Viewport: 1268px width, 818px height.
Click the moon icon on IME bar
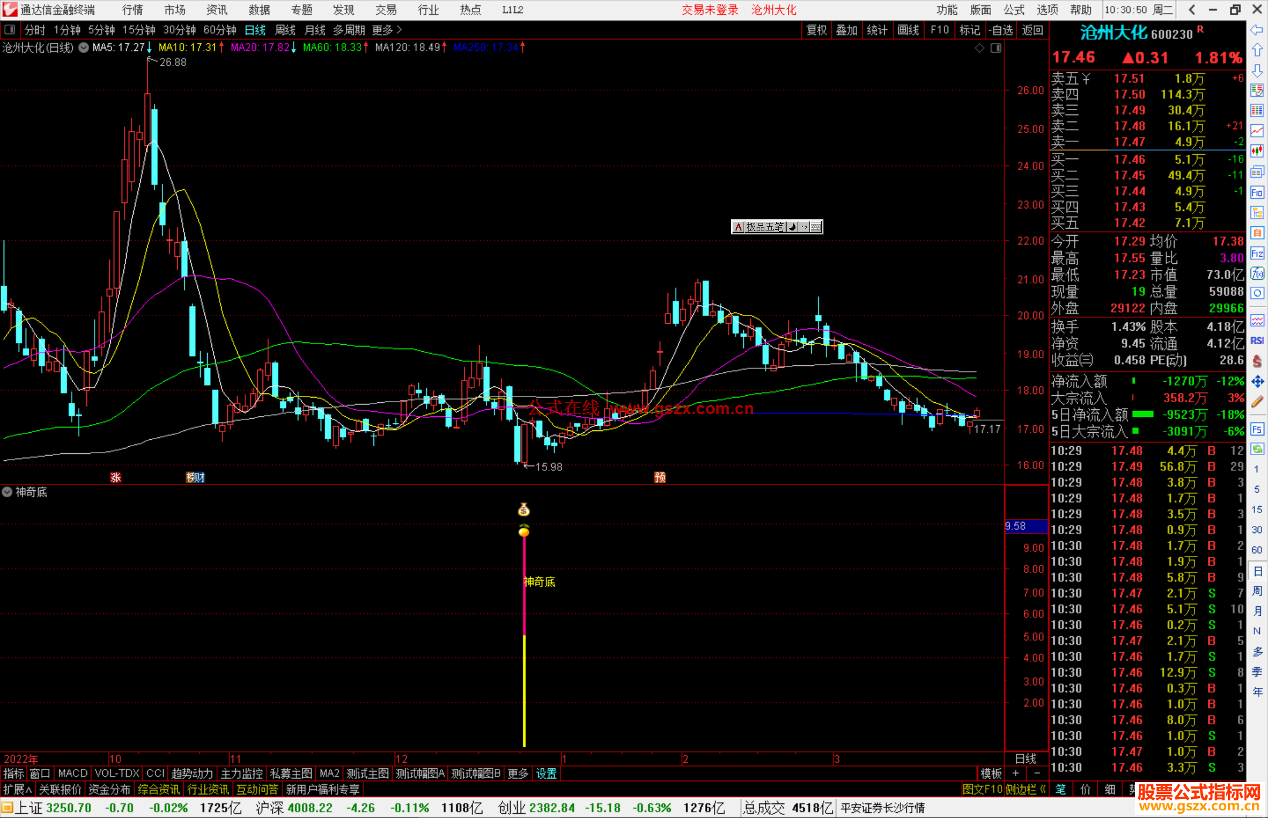point(792,227)
